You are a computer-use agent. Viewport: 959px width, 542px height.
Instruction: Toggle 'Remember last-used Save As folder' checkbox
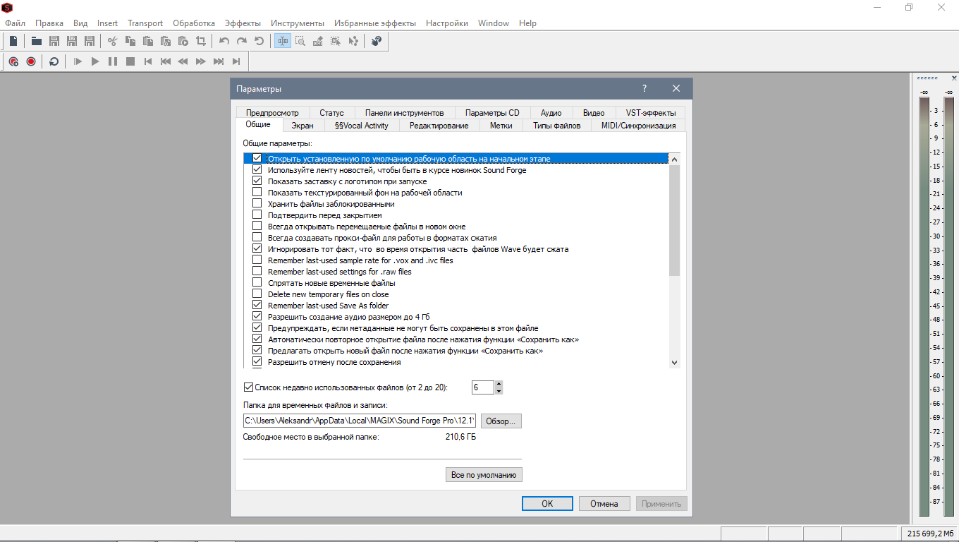coord(257,306)
